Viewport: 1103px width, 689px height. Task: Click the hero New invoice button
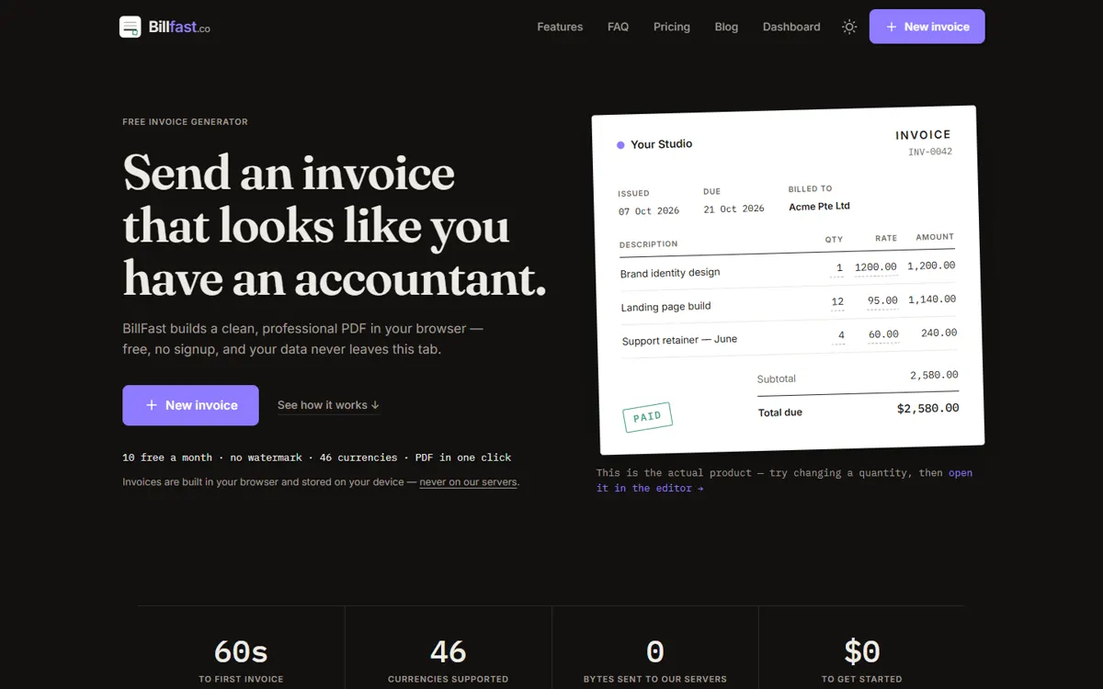(190, 405)
